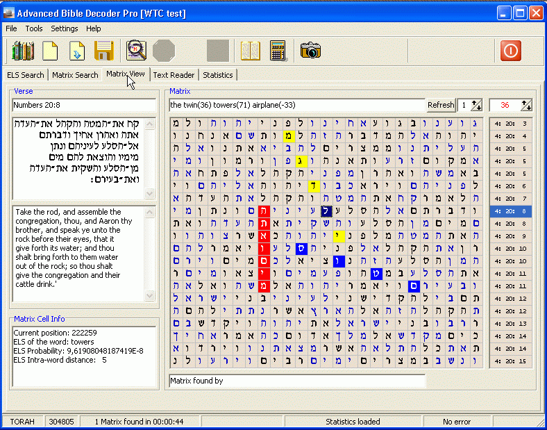Click the ELS Probability value line
Screen dimensions: 547x430
(78, 351)
